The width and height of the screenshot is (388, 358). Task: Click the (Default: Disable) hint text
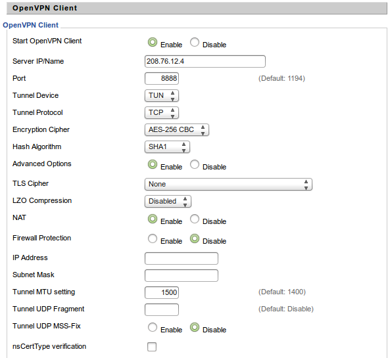[286, 309]
